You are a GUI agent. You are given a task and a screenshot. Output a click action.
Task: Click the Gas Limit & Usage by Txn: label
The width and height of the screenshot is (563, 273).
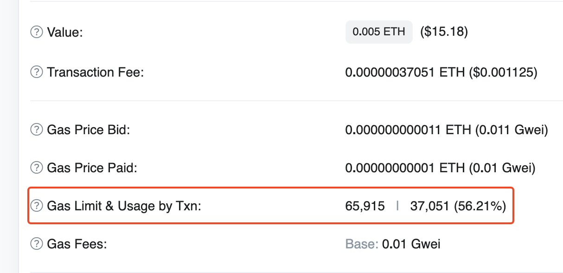124,206
